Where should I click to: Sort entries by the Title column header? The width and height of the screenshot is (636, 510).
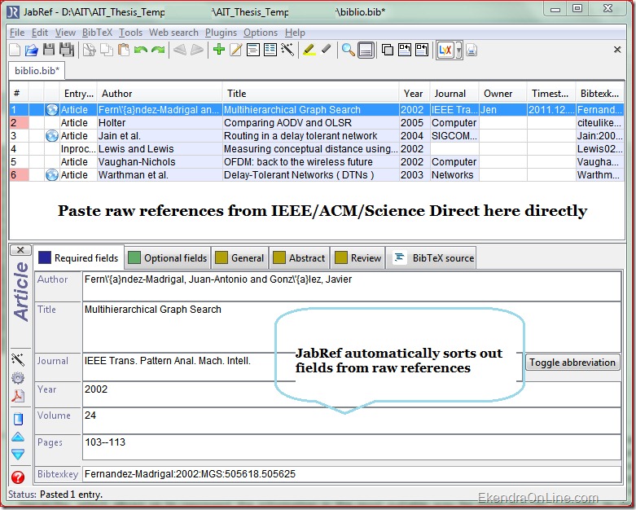[311, 94]
